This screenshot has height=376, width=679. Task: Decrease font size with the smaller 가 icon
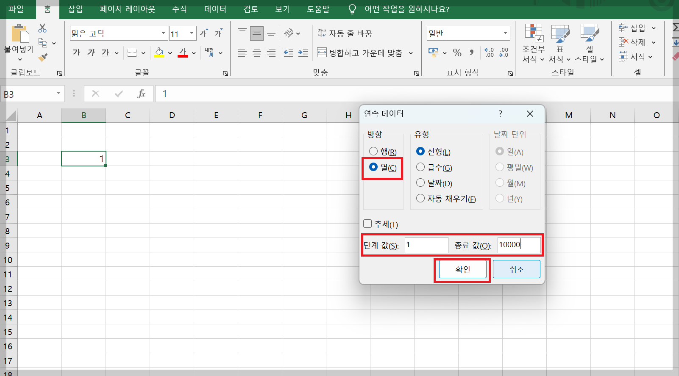pyautogui.click(x=218, y=33)
